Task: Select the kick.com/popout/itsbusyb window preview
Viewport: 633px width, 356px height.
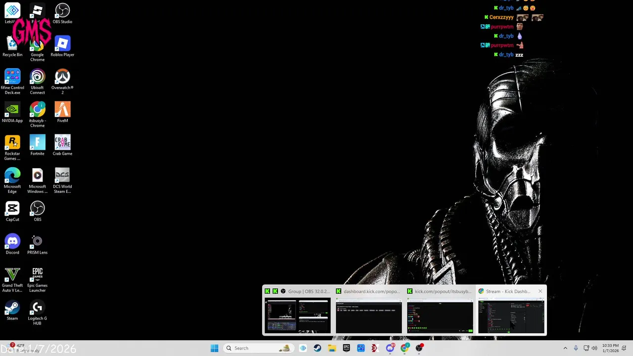Action: [440, 310]
